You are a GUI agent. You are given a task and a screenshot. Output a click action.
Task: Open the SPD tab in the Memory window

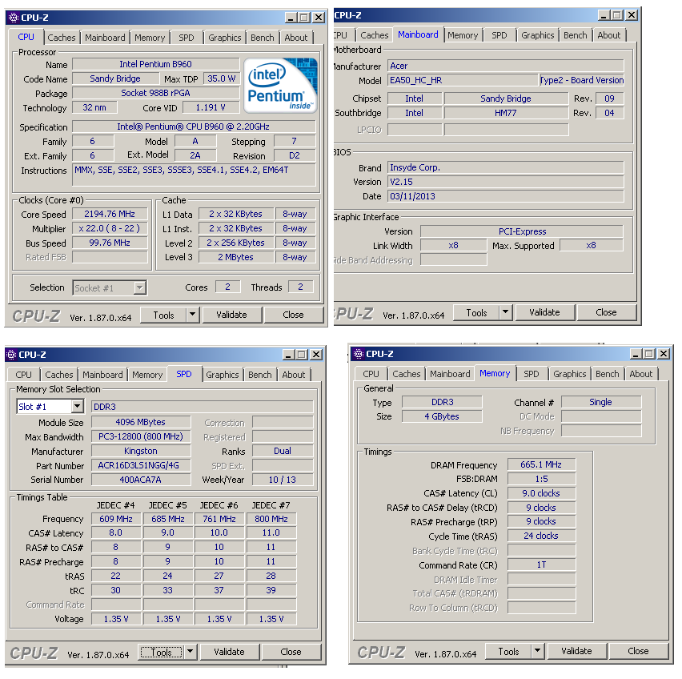(531, 374)
